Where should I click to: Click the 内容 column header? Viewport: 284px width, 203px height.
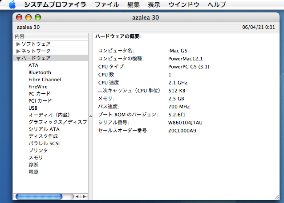point(51,36)
